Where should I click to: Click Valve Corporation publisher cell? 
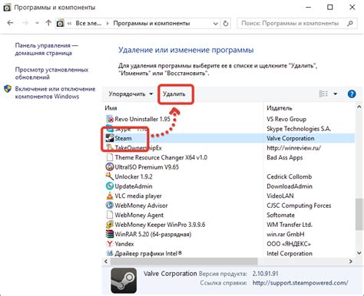tap(290, 138)
